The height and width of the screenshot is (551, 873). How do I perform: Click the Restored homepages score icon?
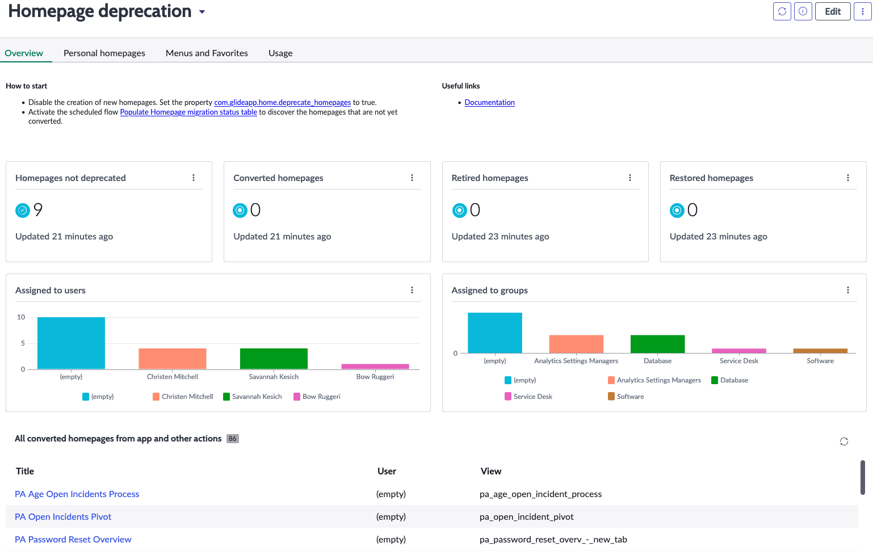pos(677,211)
